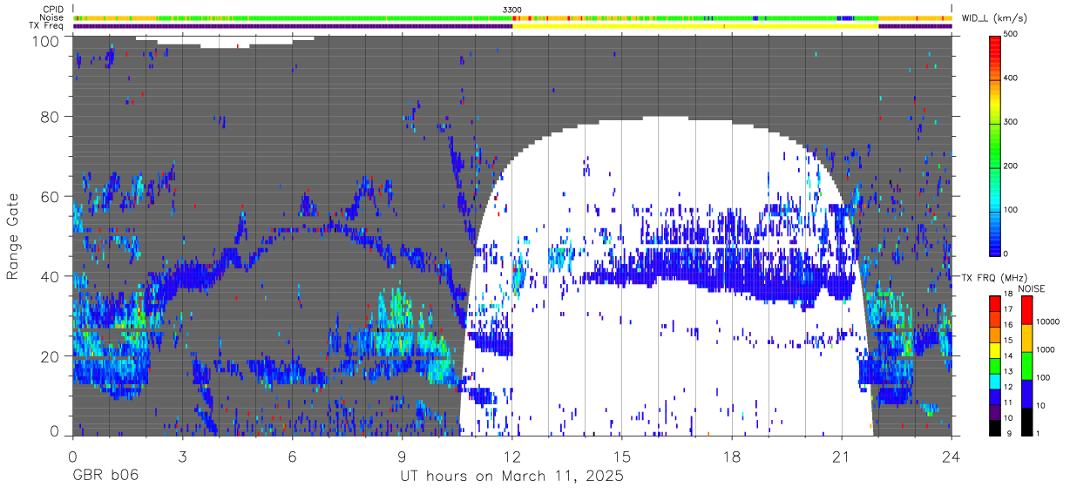Image resolution: width=1070 pixels, height=494 pixels.
Task: Click the CPID value '3300'
Action: pyautogui.click(x=512, y=9)
